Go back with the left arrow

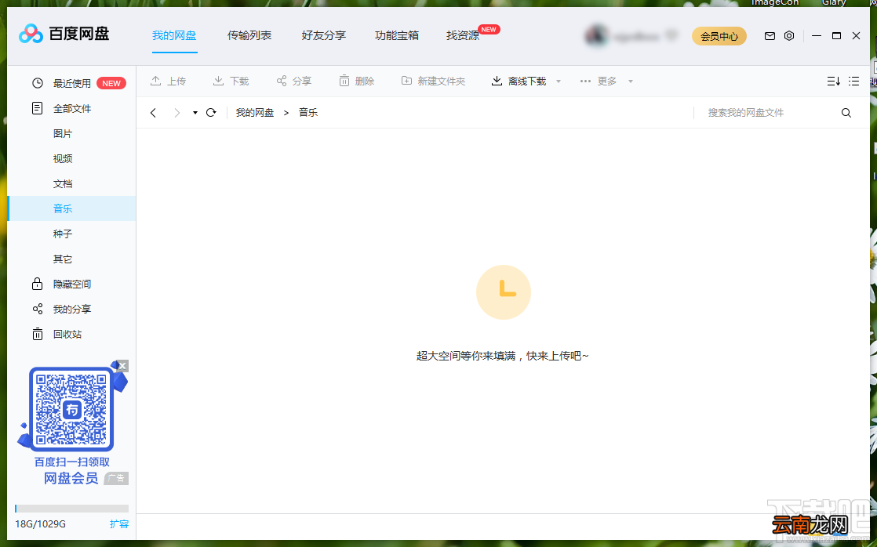153,113
